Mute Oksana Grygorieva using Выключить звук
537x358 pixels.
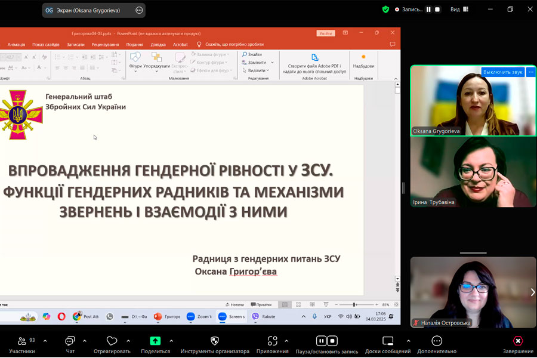pyautogui.click(x=502, y=72)
